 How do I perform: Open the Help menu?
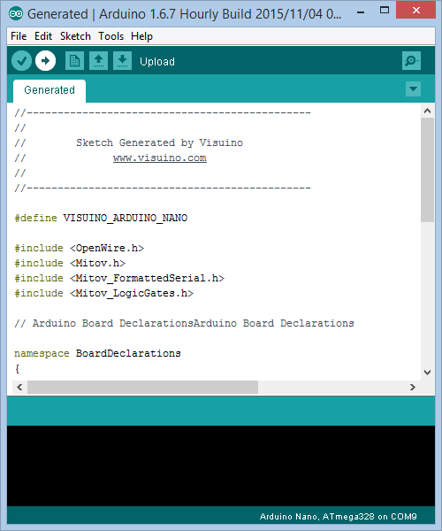point(141,36)
